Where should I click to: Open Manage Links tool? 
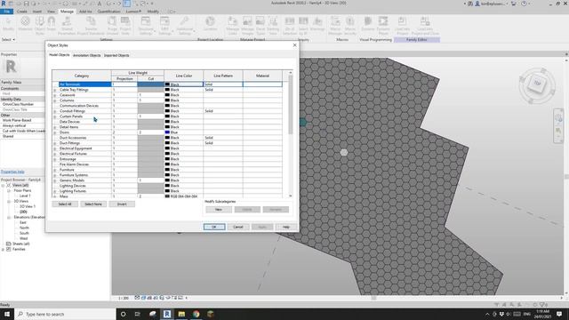coord(233,25)
